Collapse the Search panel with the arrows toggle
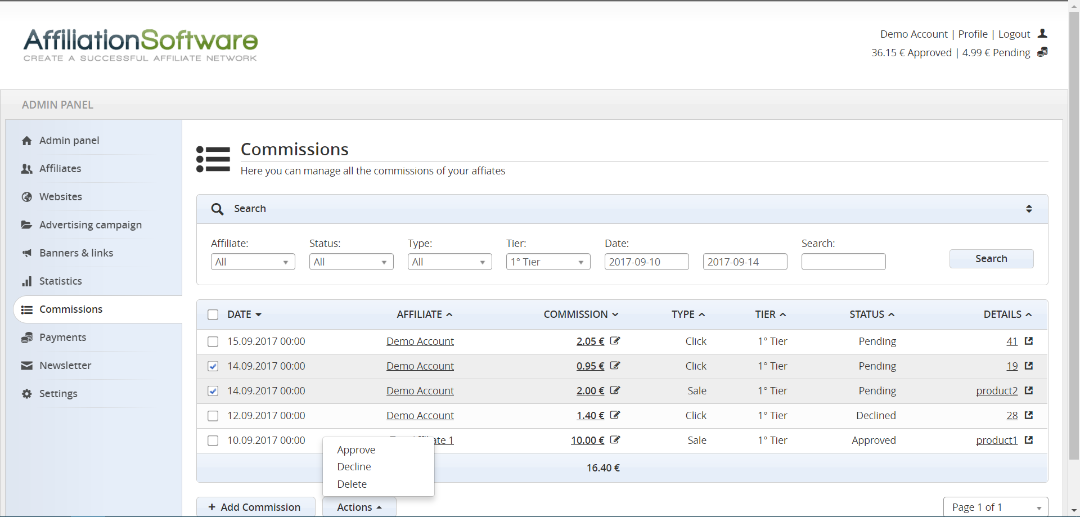 tap(1029, 209)
